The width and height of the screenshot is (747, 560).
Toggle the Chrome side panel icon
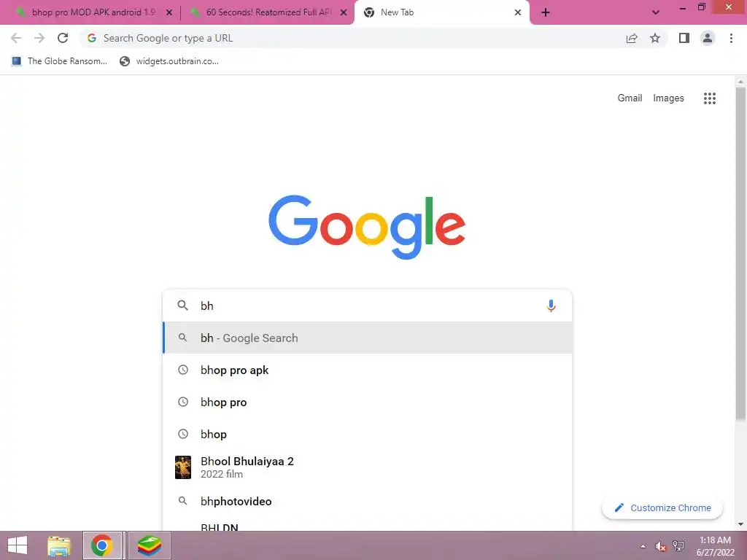click(x=684, y=38)
